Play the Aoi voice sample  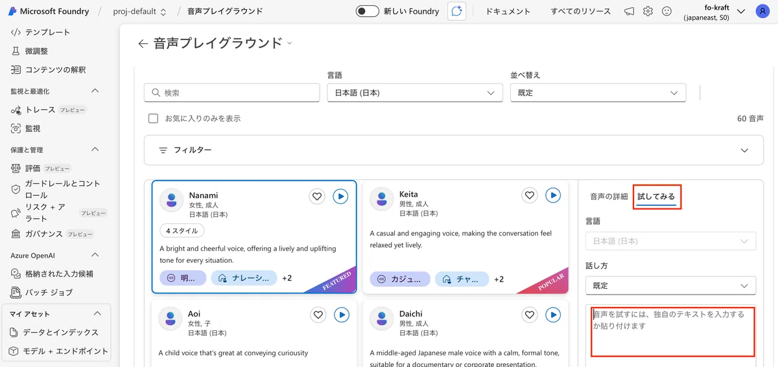[342, 315]
